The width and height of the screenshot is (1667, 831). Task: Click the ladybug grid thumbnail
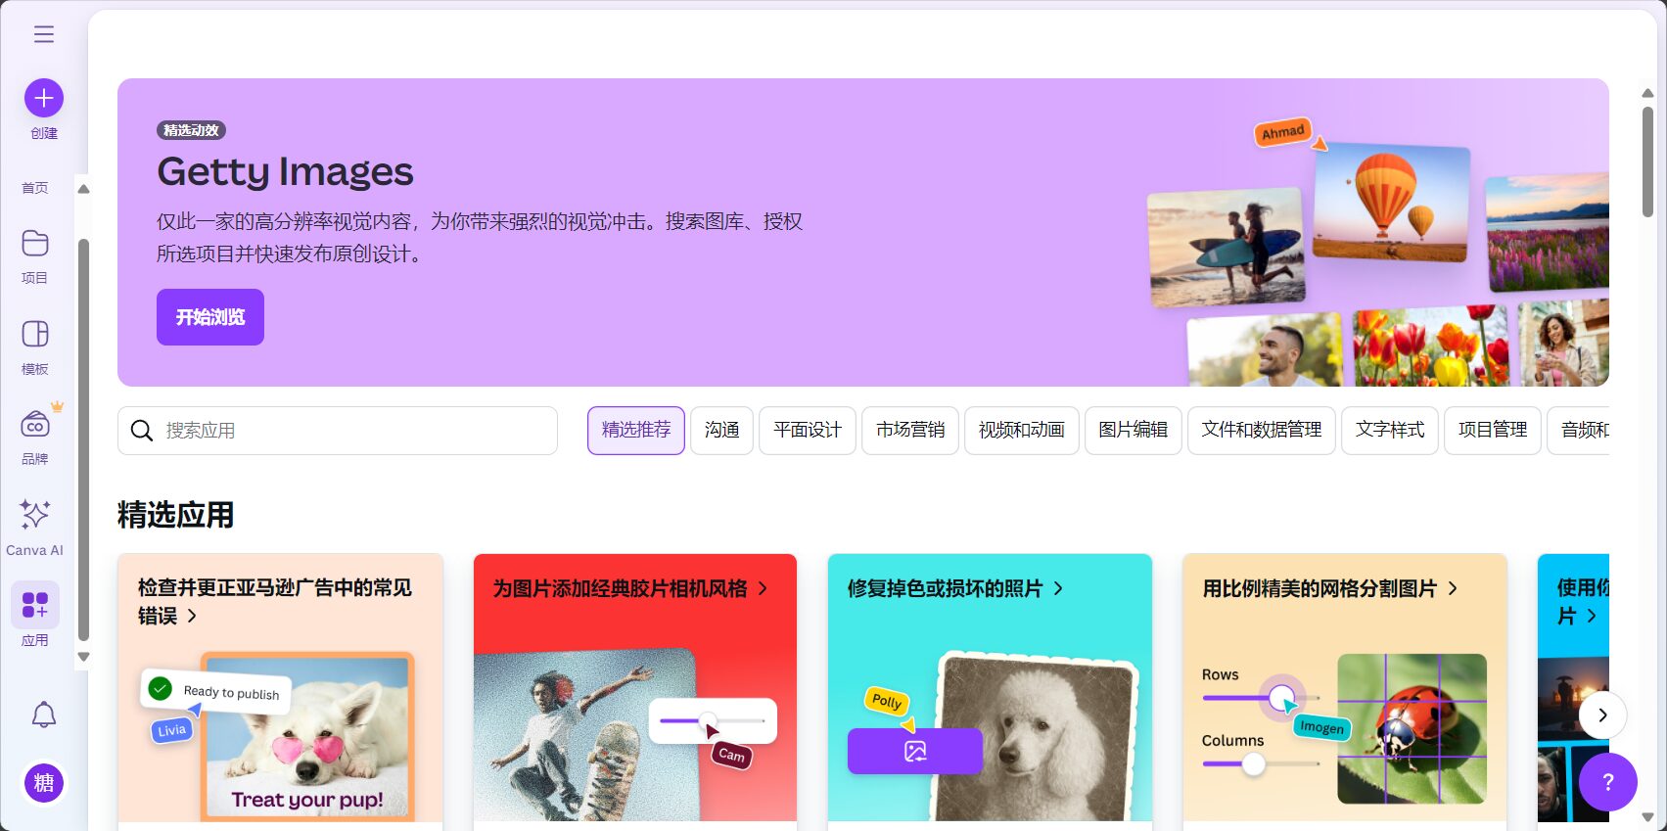(x=1412, y=729)
